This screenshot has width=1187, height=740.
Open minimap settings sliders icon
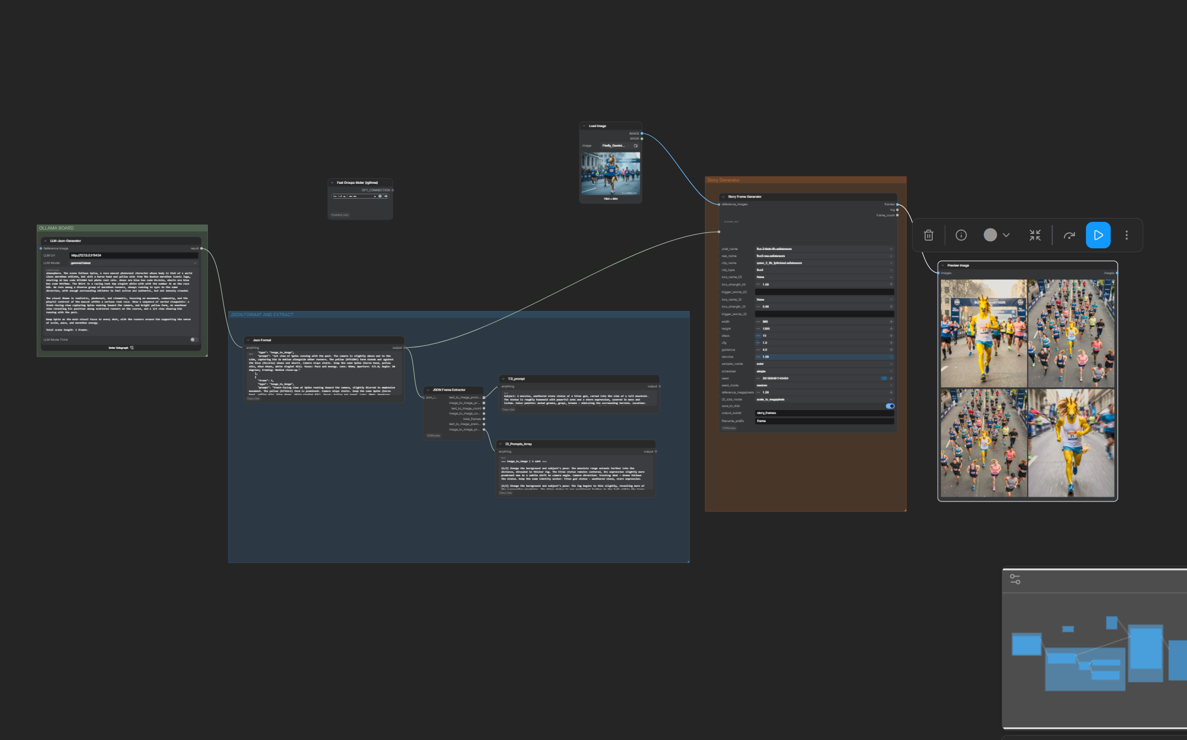1015,579
